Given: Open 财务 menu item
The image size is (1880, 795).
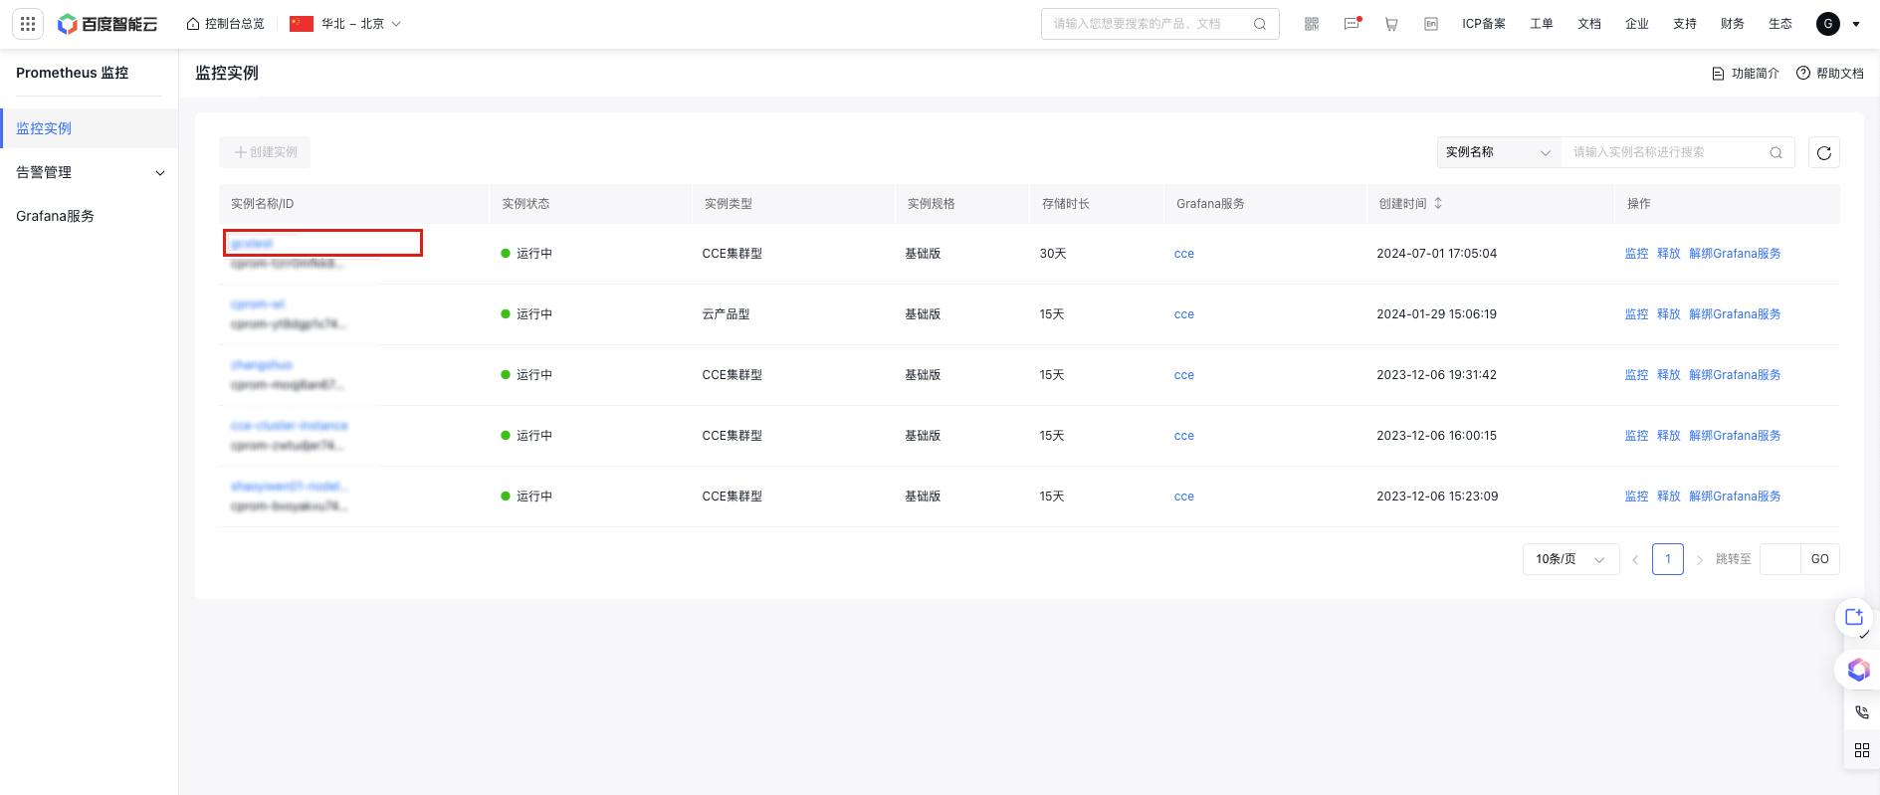Looking at the screenshot, I should point(1733,24).
